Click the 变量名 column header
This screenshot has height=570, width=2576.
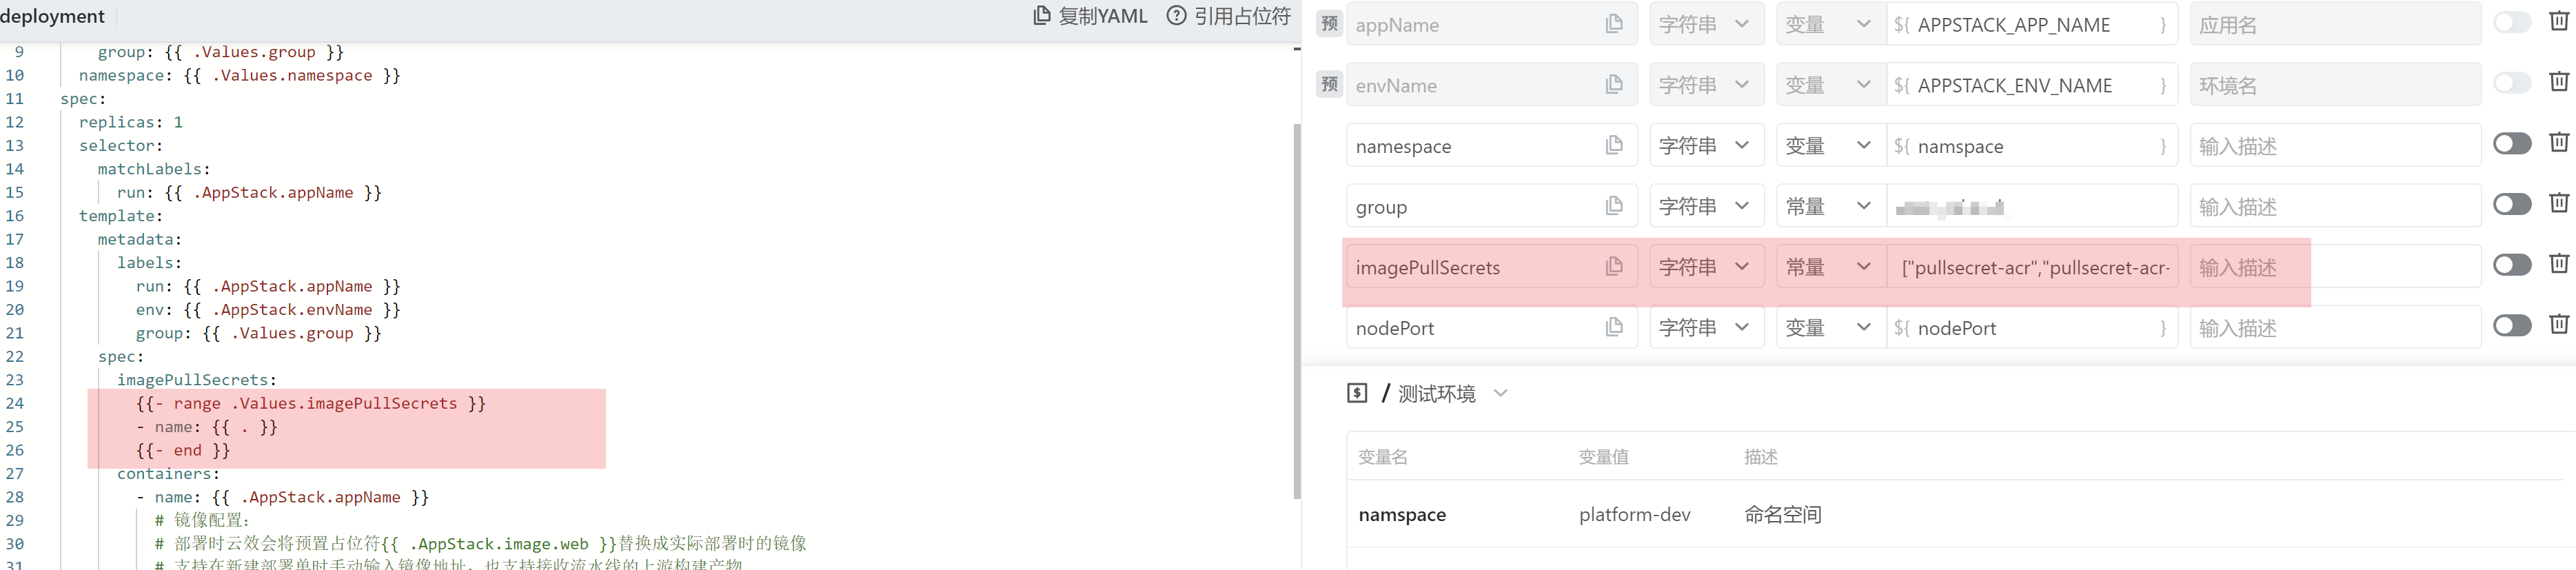(x=1382, y=456)
